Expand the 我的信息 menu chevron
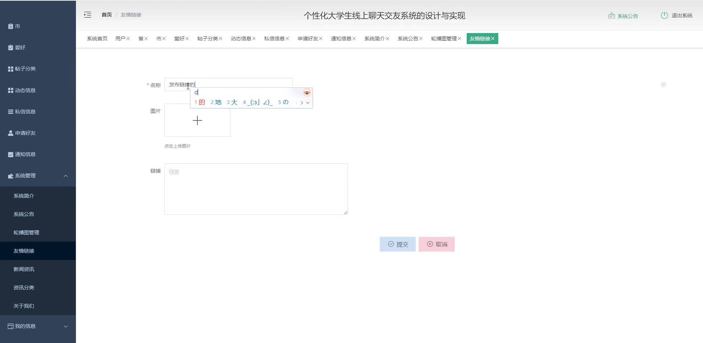703x343 pixels. point(66,326)
